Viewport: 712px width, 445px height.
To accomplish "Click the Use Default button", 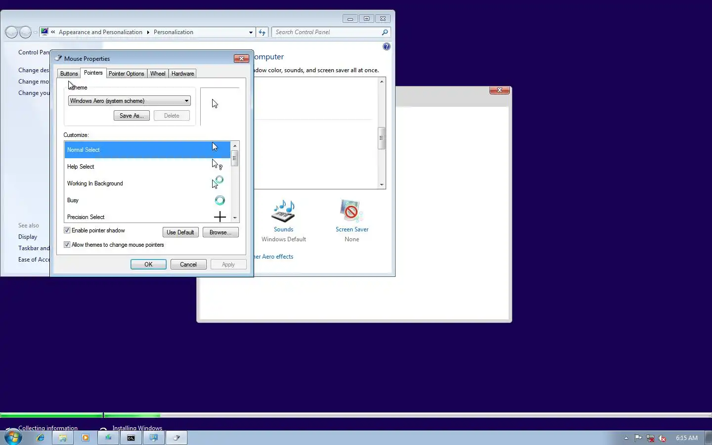I will pyautogui.click(x=180, y=232).
